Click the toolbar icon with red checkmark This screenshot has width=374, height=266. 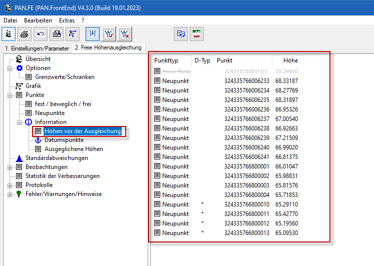pos(109,34)
